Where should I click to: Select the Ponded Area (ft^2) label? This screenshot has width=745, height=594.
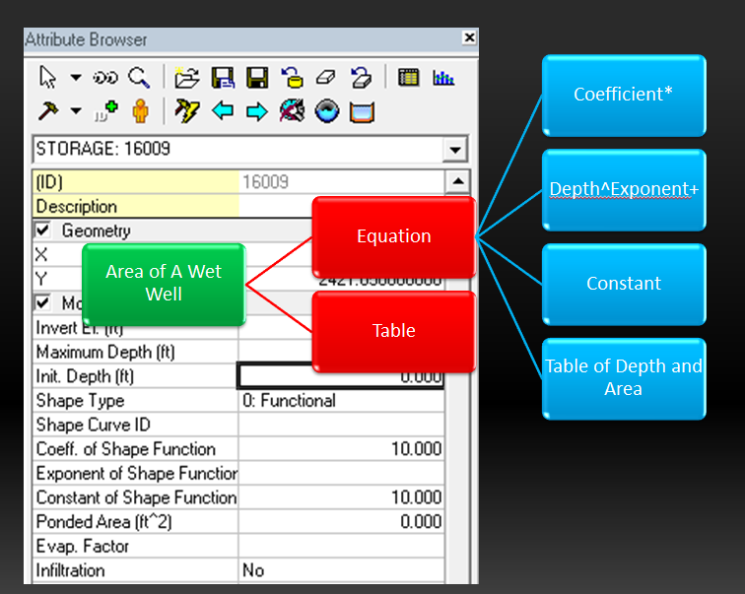click(103, 521)
